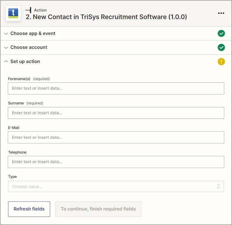
Task: Focus the Surname text input
Action: [116, 113]
